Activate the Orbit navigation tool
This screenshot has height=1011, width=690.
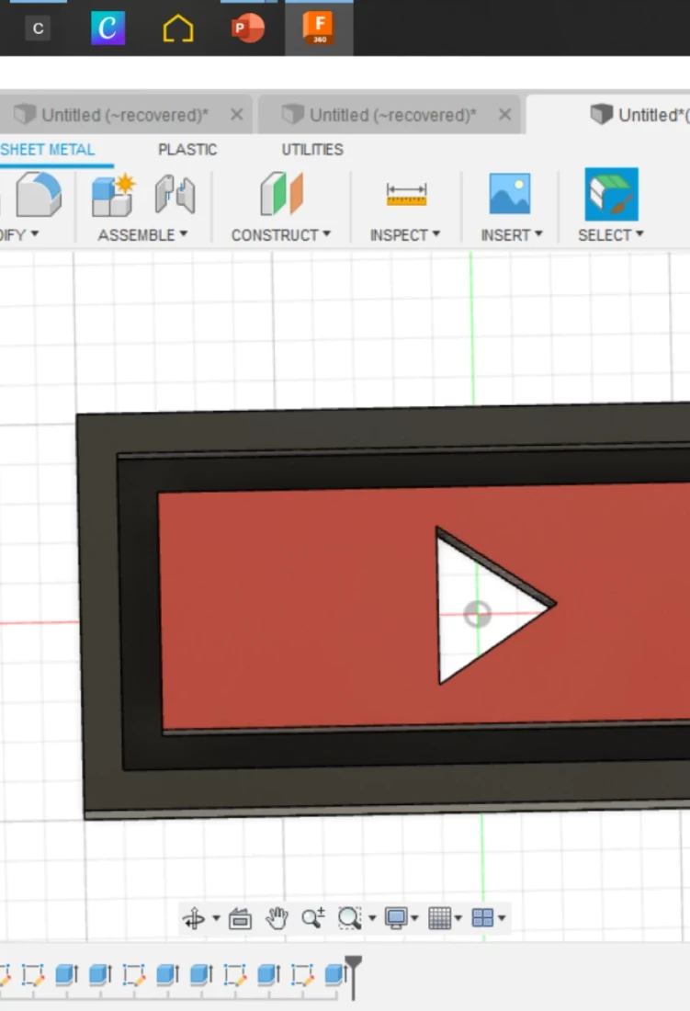[x=194, y=917]
